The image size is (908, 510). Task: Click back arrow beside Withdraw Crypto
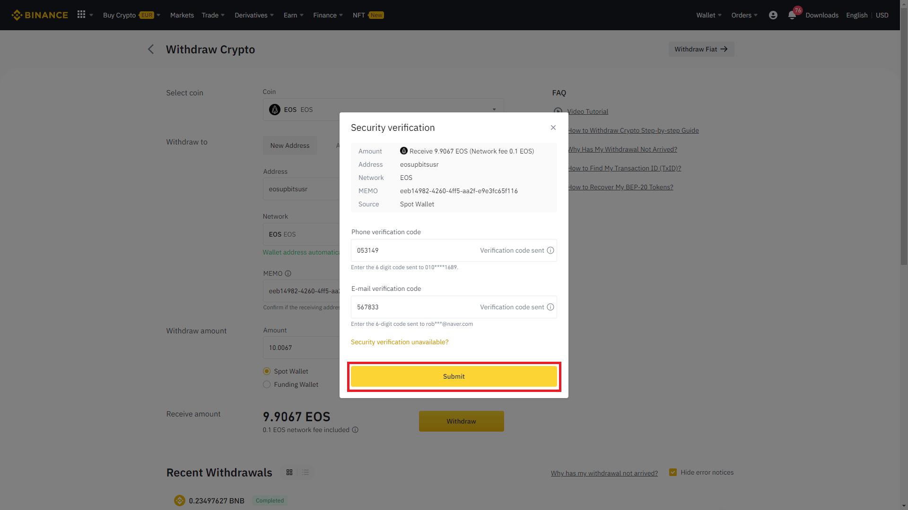click(151, 49)
